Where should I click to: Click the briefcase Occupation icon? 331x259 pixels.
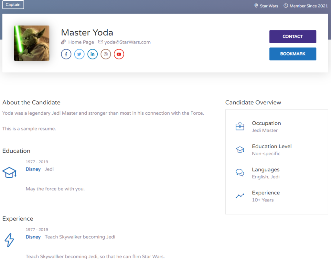point(240,126)
